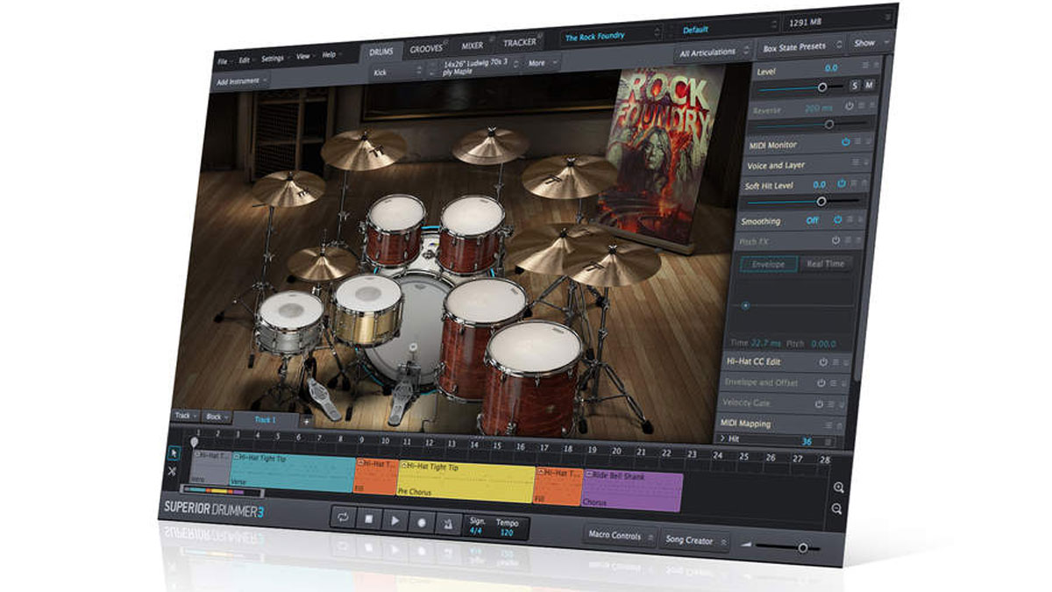This screenshot has width=1052, height=592.
Task: Adjust the Level slider handle
Action: tap(822, 87)
